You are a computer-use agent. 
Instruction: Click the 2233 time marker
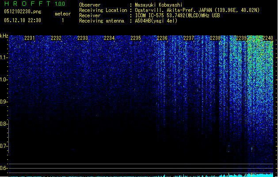pos(83,38)
